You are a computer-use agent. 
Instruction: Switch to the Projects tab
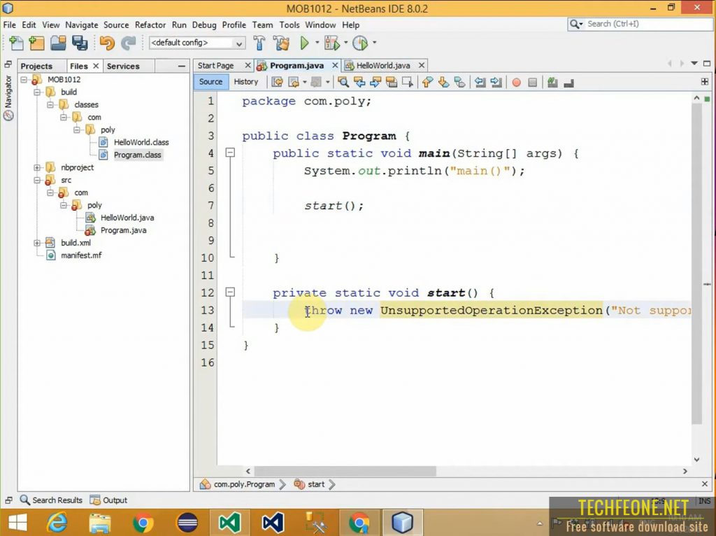click(36, 66)
